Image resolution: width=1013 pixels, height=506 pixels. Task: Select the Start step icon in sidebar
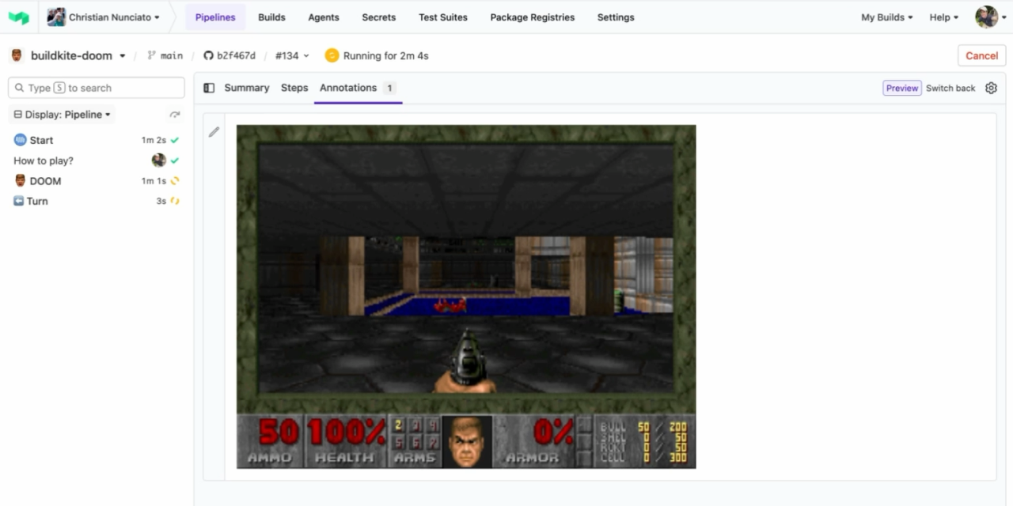(x=19, y=140)
